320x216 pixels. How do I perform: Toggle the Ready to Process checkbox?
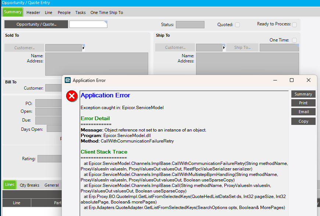tap(295, 25)
